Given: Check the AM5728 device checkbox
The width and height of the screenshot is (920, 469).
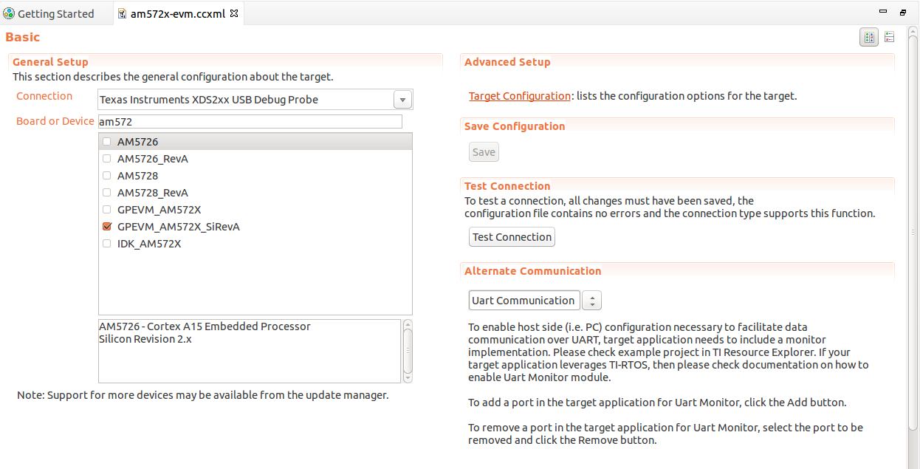Looking at the screenshot, I should coord(107,176).
